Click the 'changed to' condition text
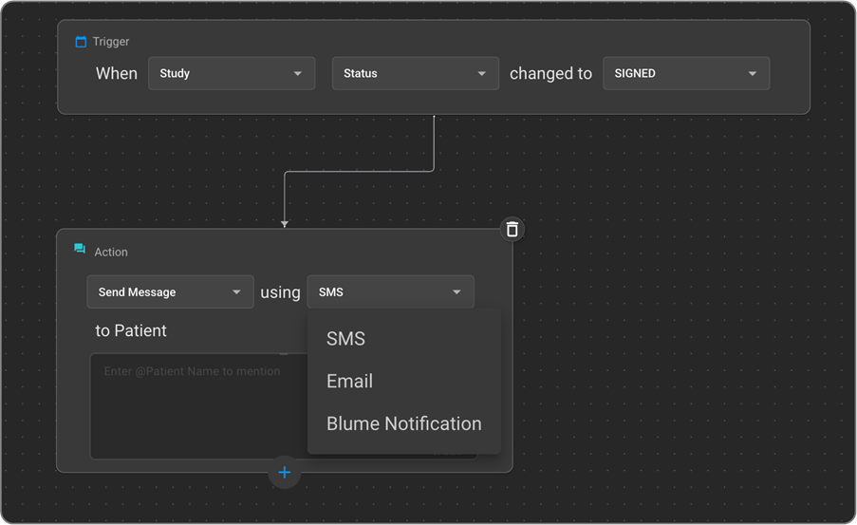857x525 pixels. pos(550,74)
